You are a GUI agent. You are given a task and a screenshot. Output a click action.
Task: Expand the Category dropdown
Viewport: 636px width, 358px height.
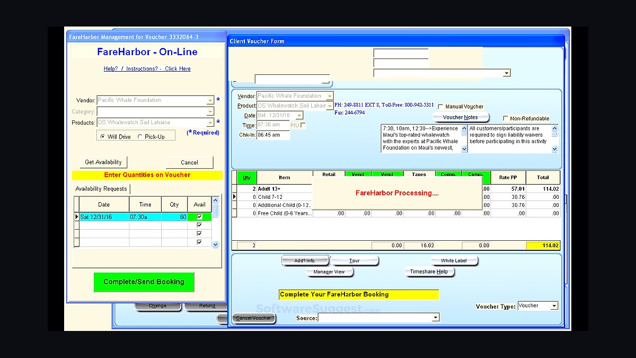210,111
